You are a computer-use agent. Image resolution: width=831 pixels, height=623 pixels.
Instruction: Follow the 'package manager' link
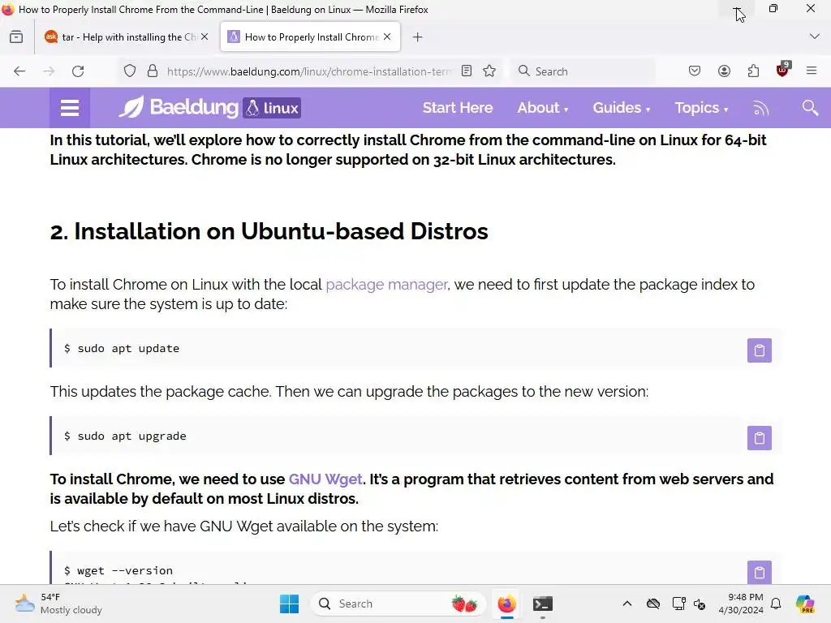click(387, 285)
